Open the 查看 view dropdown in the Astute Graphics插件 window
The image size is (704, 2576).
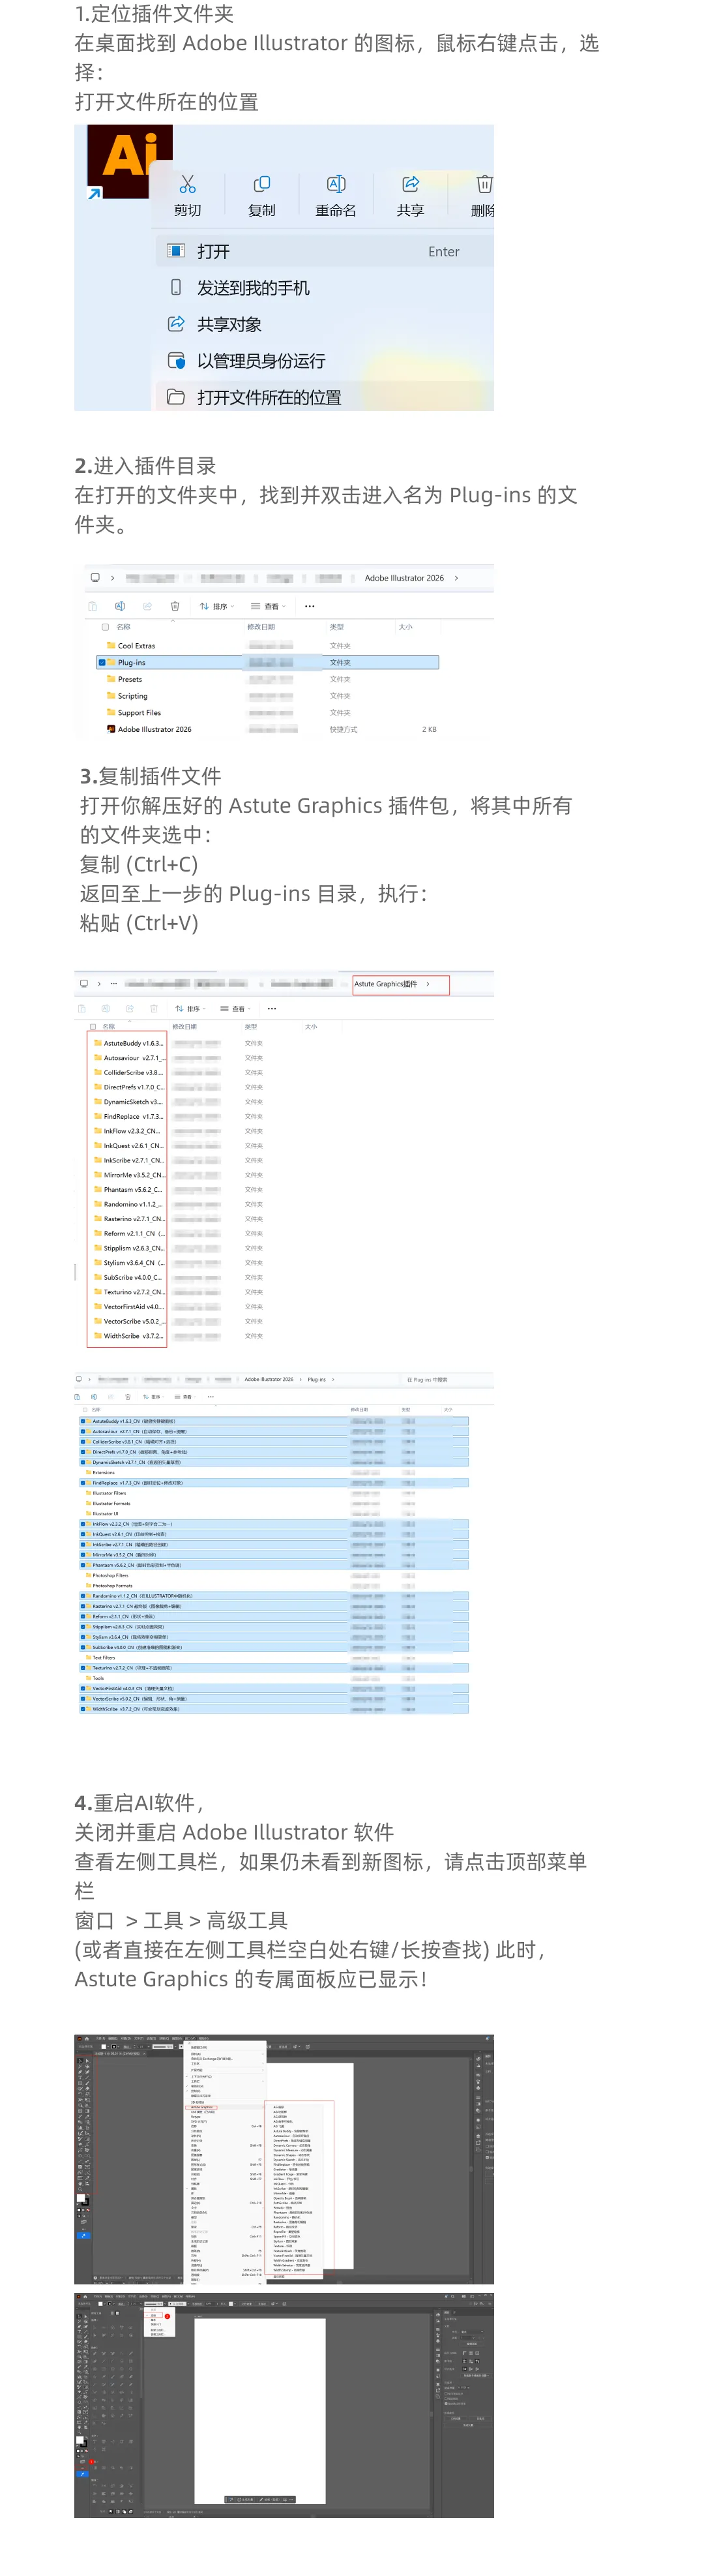pos(237,1009)
